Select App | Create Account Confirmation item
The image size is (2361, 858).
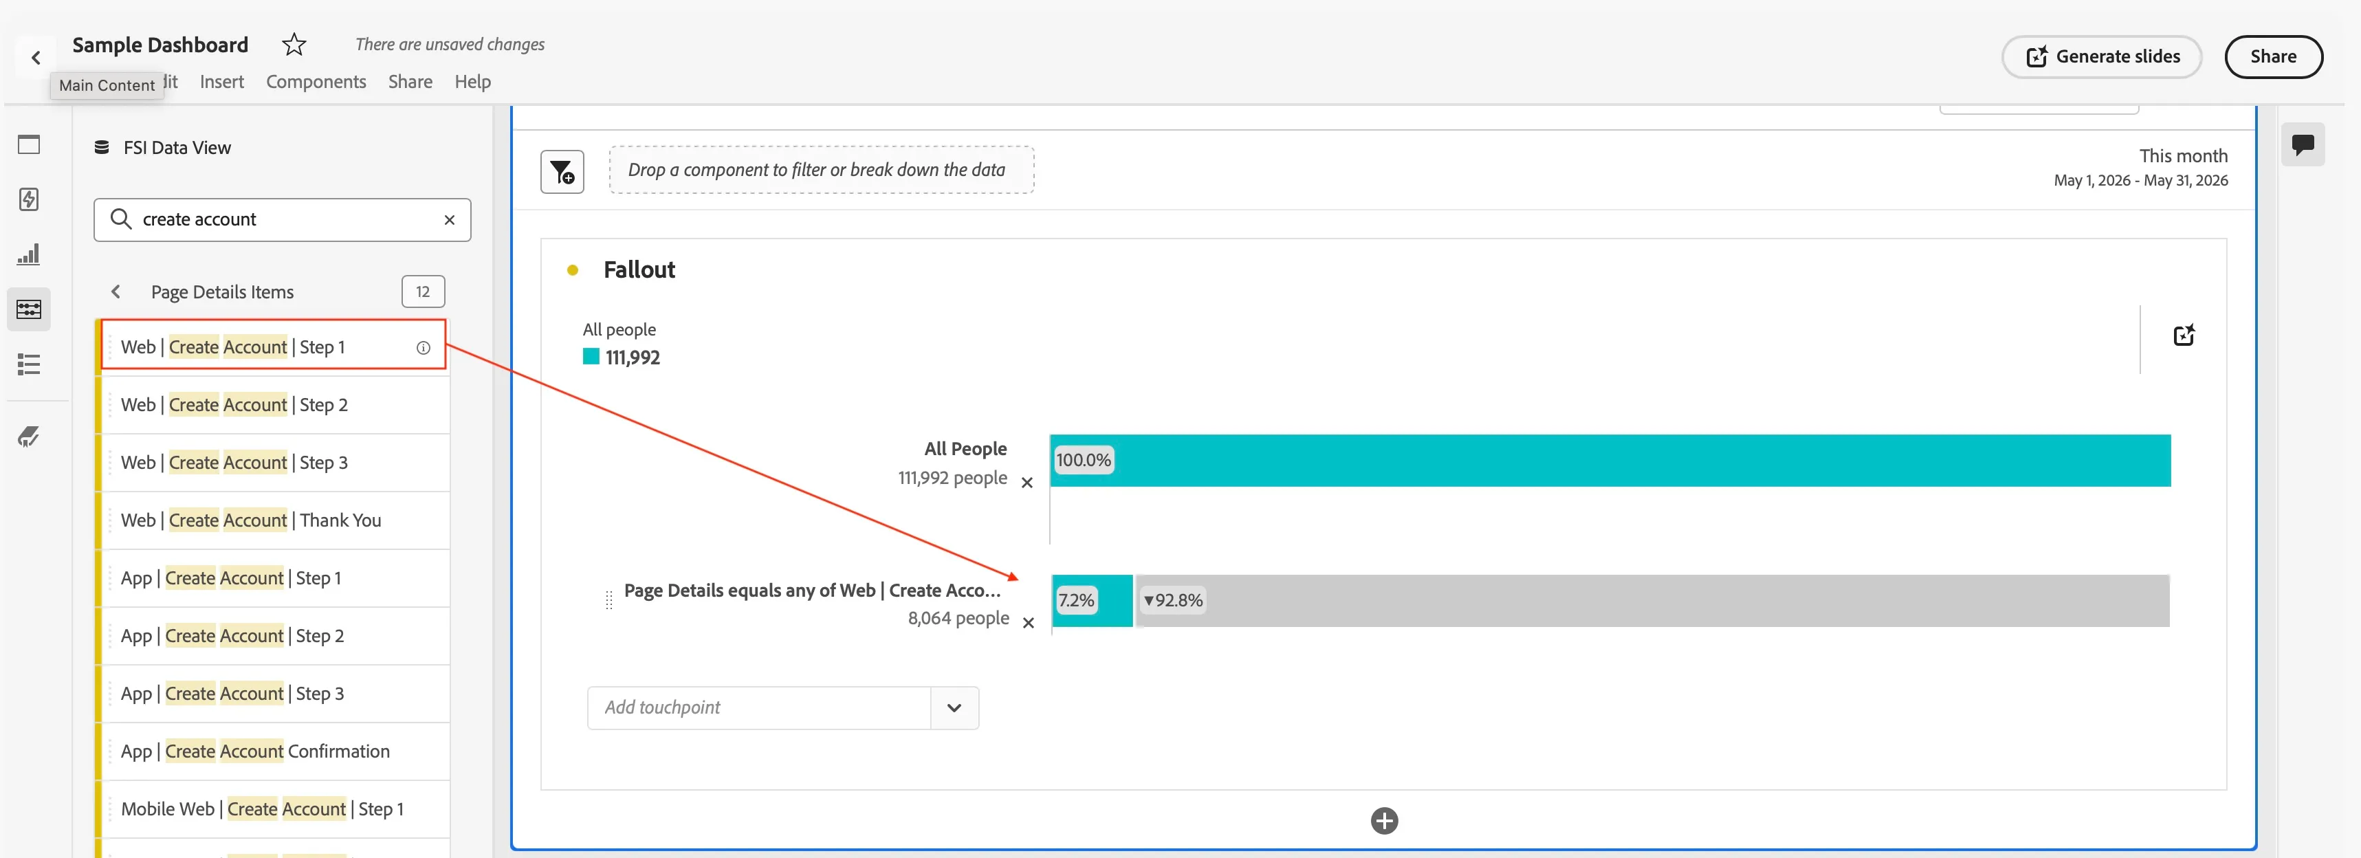(273, 751)
